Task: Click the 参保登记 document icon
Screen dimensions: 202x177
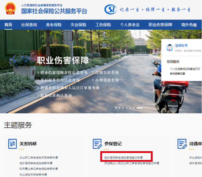Action: (97, 144)
